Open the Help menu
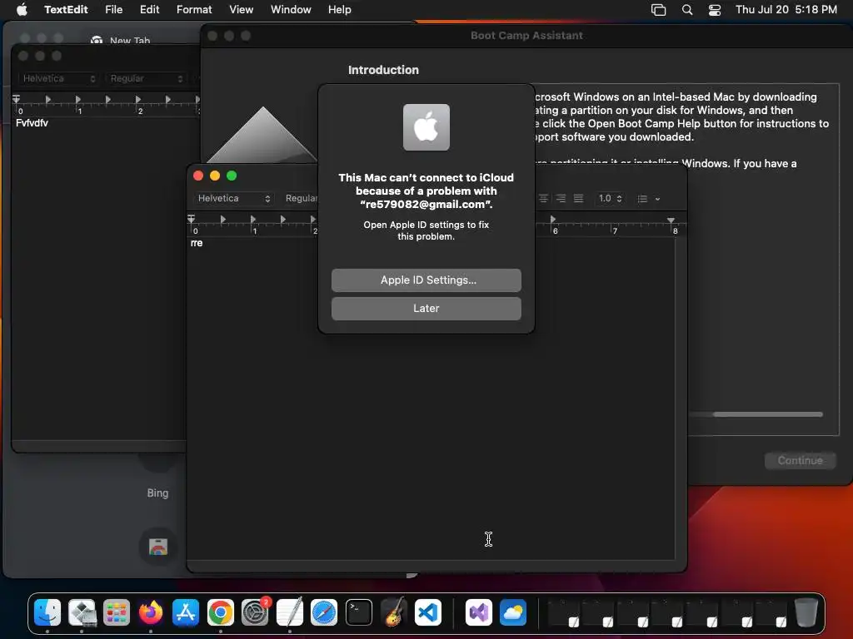This screenshot has height=639, width=853. pyautogui.click(x=340, y=9)
